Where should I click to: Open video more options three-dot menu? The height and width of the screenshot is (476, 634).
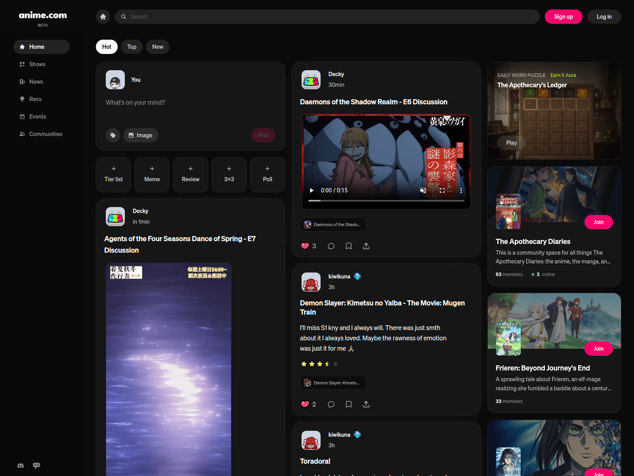[x=461, y=190]
